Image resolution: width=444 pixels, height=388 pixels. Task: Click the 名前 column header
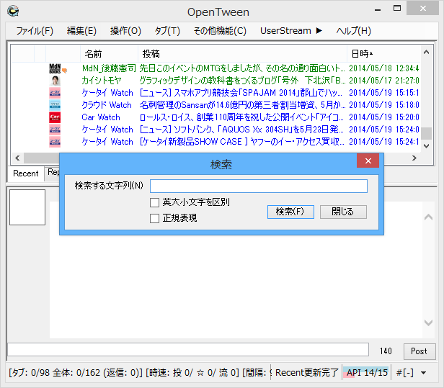[110, 53]
